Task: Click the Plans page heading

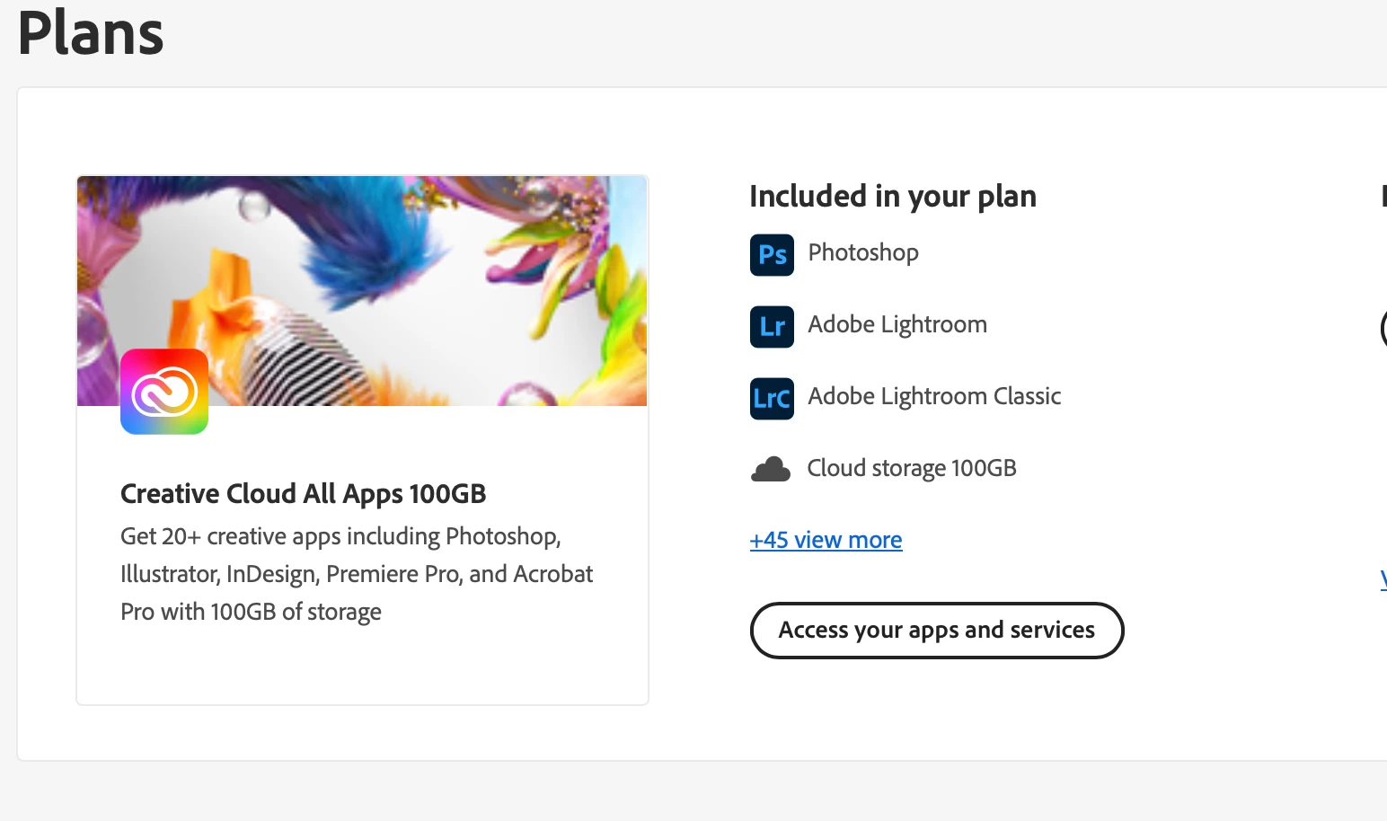Action: pyautogui.click(x=91, y=32)
